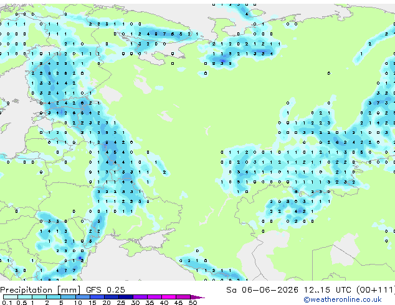Select the 'GFS 0.25' model label
This screenshot has width=395, height=305.
click(x=105, y=290)
